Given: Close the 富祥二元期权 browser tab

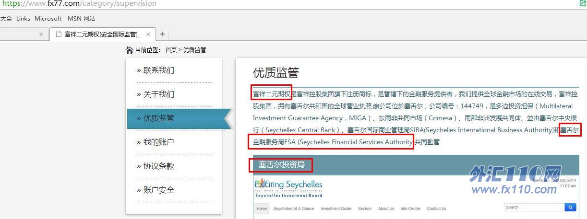Looking at the screenshot, I should click(x=148, y=34).
